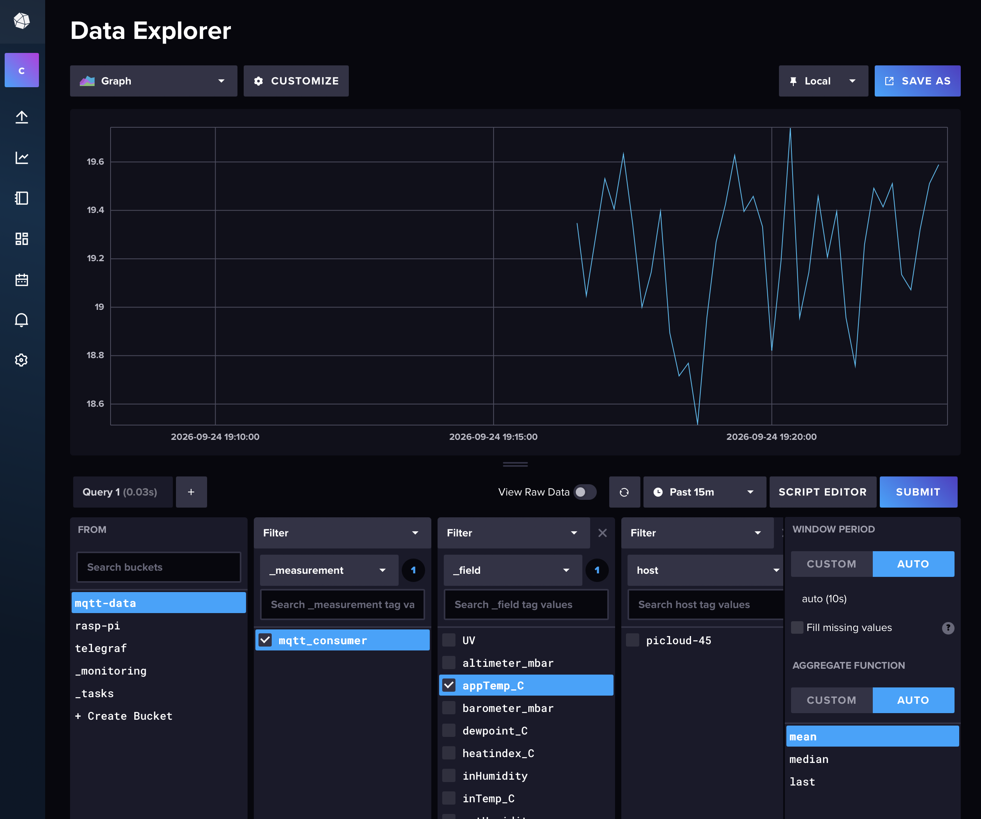Select AUTO for Window Period
This screenshot has height=819, width=981.
[x=913, y=564]
